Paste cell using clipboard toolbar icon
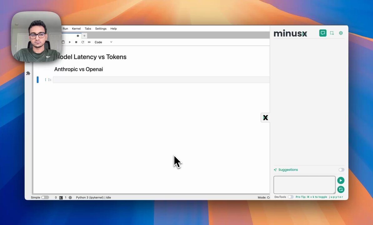 tap(63, 42)
